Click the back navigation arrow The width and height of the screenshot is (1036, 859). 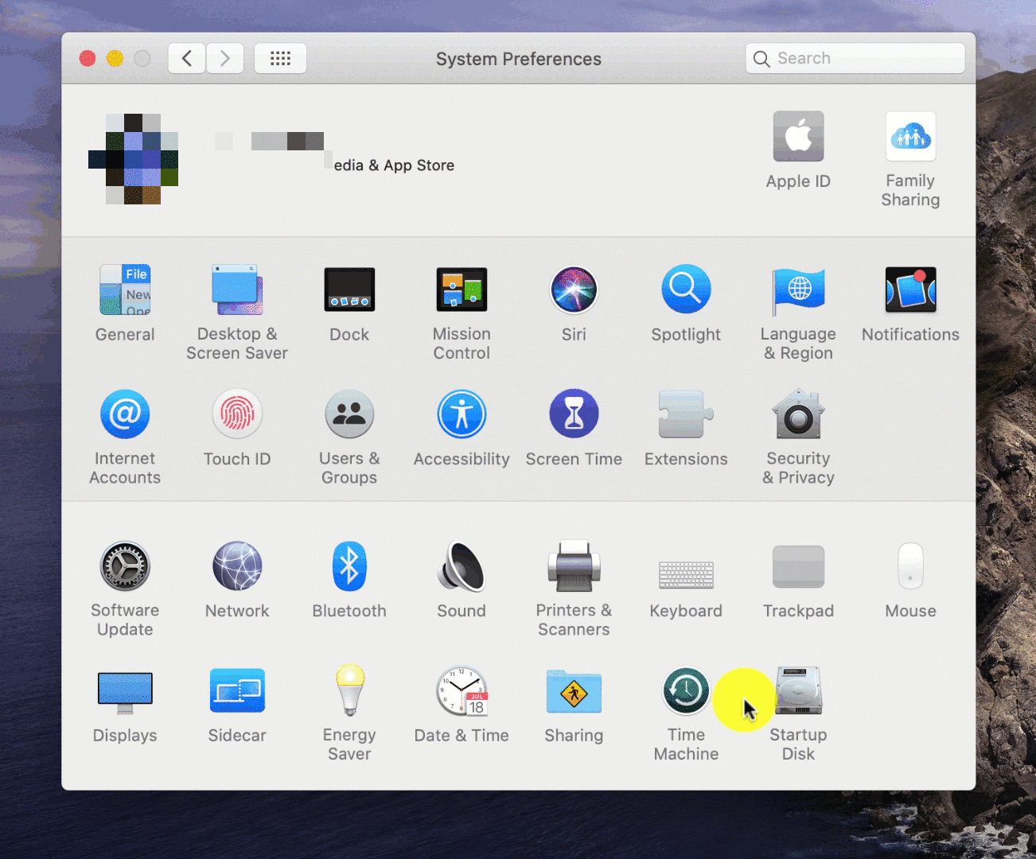pyautogui.click(x=187, y=58)
